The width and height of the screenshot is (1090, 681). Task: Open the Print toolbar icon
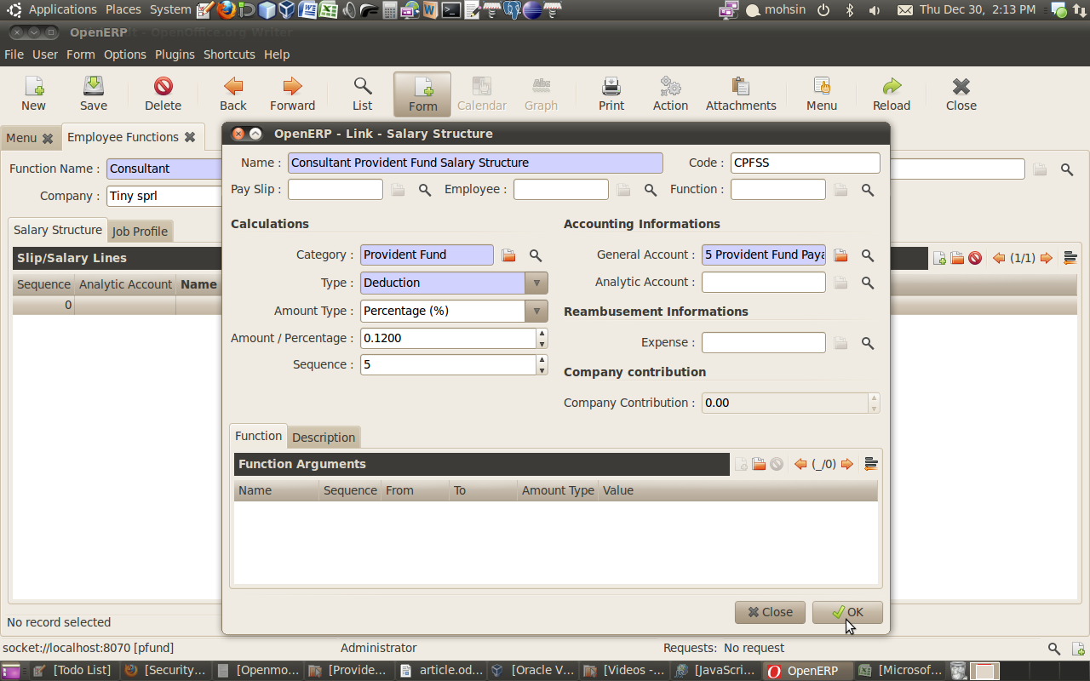[x=611, y=94]
